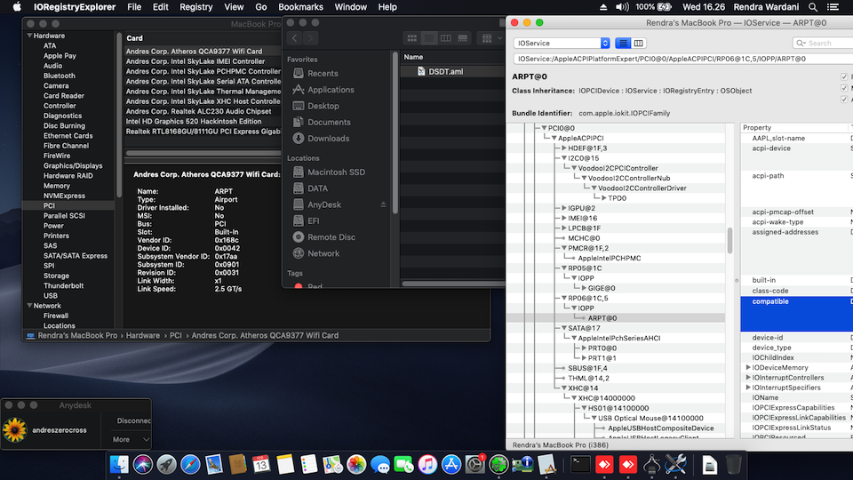The height and width of the screenshot is (480, 853).
Task: Select column view in IORegistryExplorer toolbar
Action: click(638, 43)
